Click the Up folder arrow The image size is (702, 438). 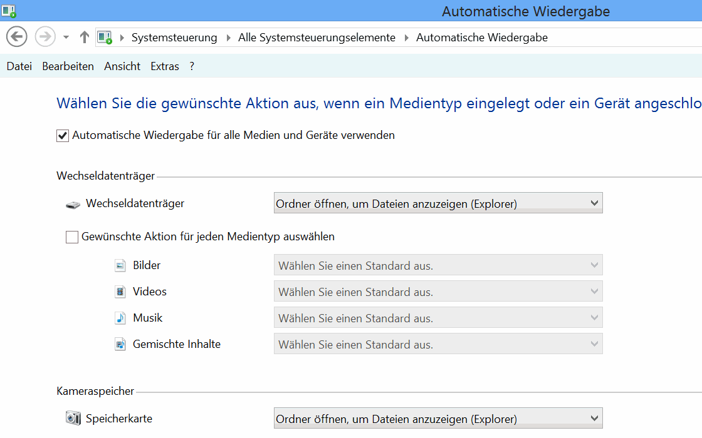(x=85, y=38)
